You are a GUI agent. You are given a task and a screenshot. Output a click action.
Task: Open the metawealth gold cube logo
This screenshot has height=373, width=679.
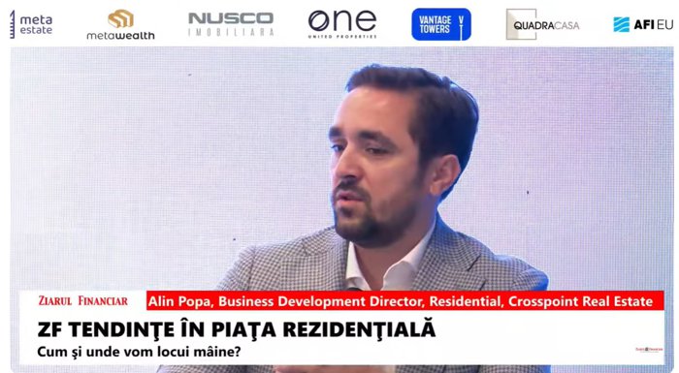pyautogui.click(x=121, y=19)
